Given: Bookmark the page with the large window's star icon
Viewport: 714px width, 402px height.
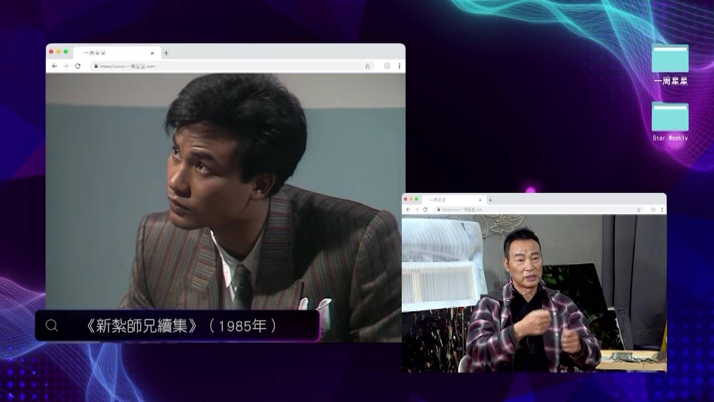Looking at the screenshot, I should tap(368, 66).
